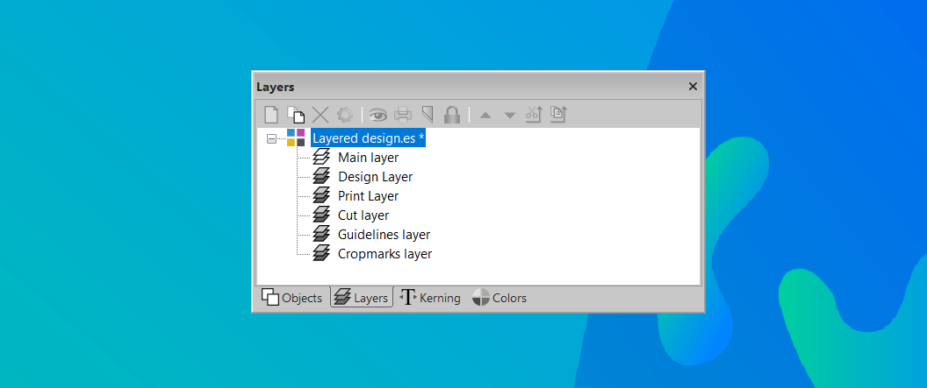The height and width of the screenshot is (388, 927).
Task: Select the Cropmarks layer row
Action: [384, 254]
